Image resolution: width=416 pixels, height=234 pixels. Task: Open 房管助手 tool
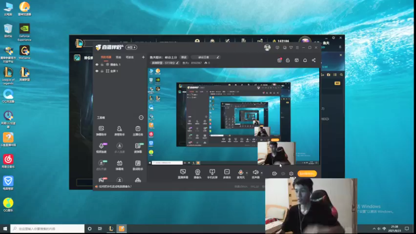click(120, 131)
